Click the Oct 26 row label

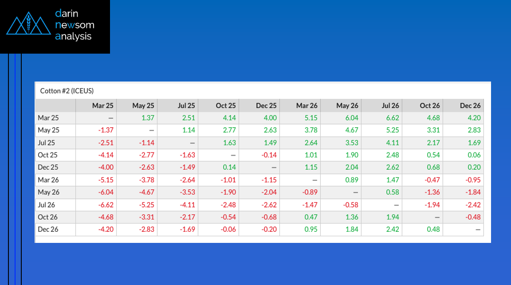click(49, 217)
